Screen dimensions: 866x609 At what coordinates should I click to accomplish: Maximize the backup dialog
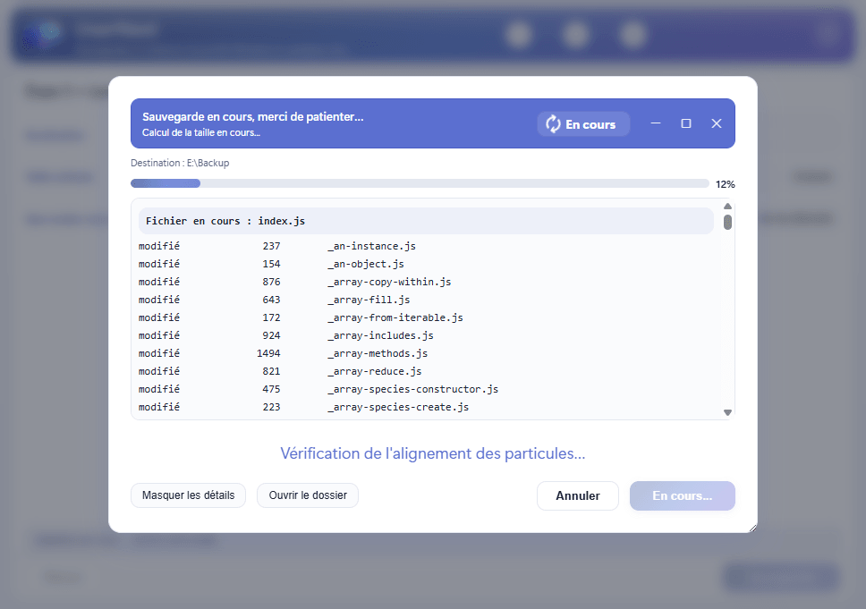point(686,123)
